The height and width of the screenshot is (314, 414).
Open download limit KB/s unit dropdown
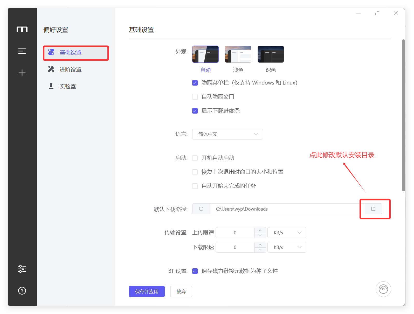[x=287, y=247]
